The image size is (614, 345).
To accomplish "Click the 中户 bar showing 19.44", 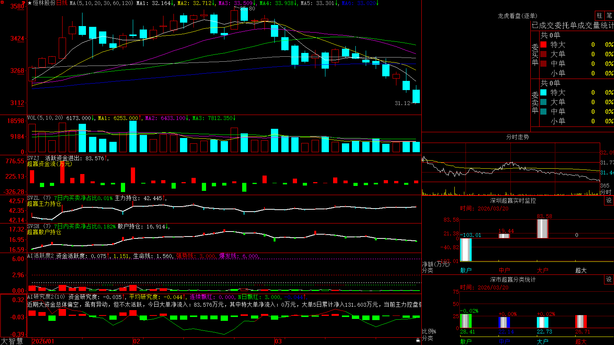I will 504,236.
